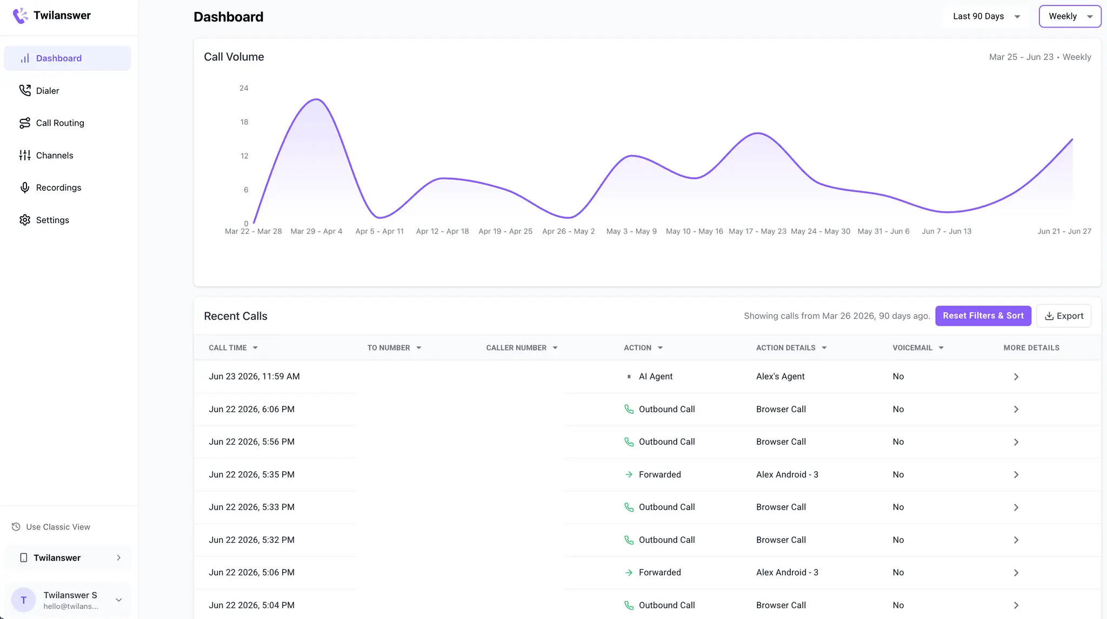Open details for Jun 22 5:04 PM call

tap(1016, 605)
